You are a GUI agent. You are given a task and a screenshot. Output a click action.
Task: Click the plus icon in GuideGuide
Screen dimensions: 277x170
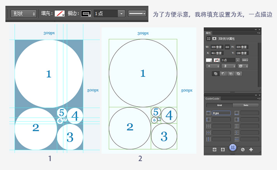[x=251, y=149]
